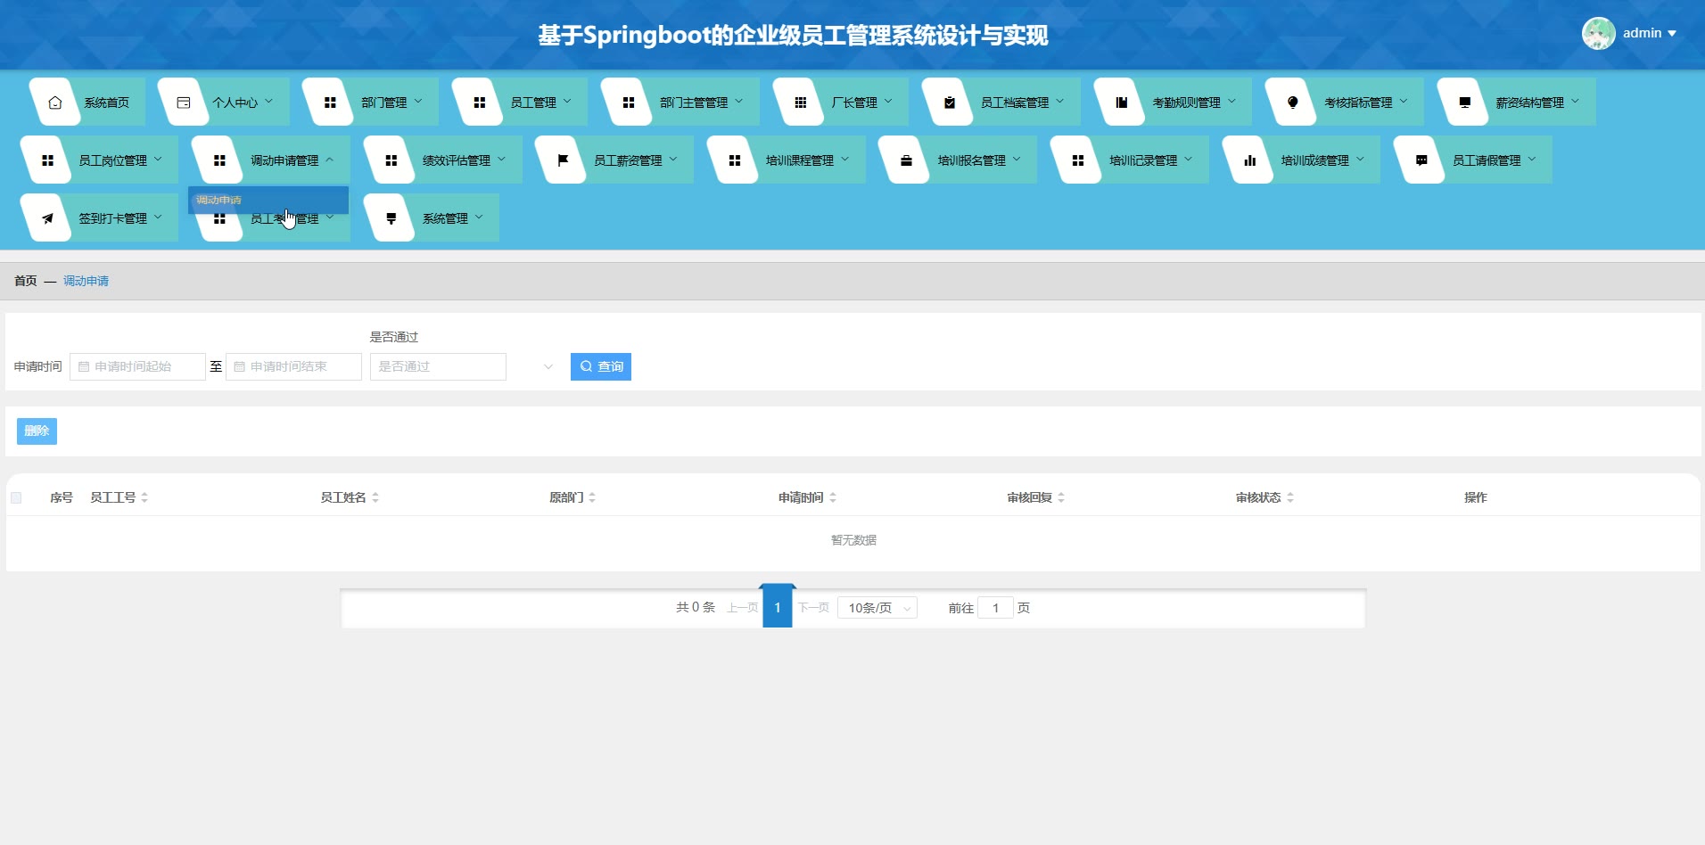Click the chat bubble icon for 员工请假管理

click(1421, 160)
